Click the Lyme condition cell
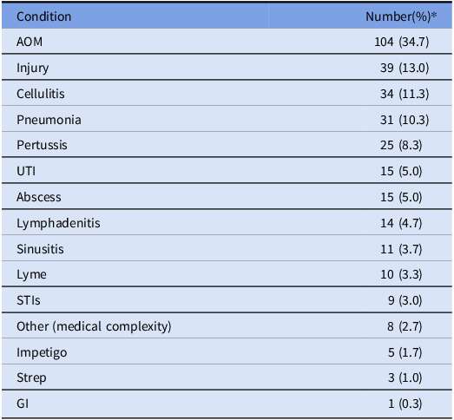The image size is (454, 420). tap(31, 275)
